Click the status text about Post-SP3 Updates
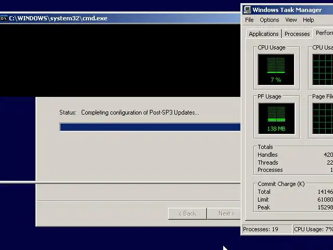The height and width of the screenshot is (250, 333). [x=140, y=113]
